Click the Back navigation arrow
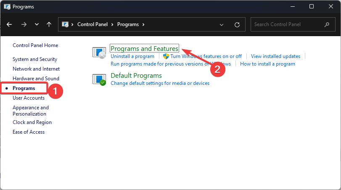Image resolution: width=341 pixels, height=190 pixels. [x=9, y=24]
